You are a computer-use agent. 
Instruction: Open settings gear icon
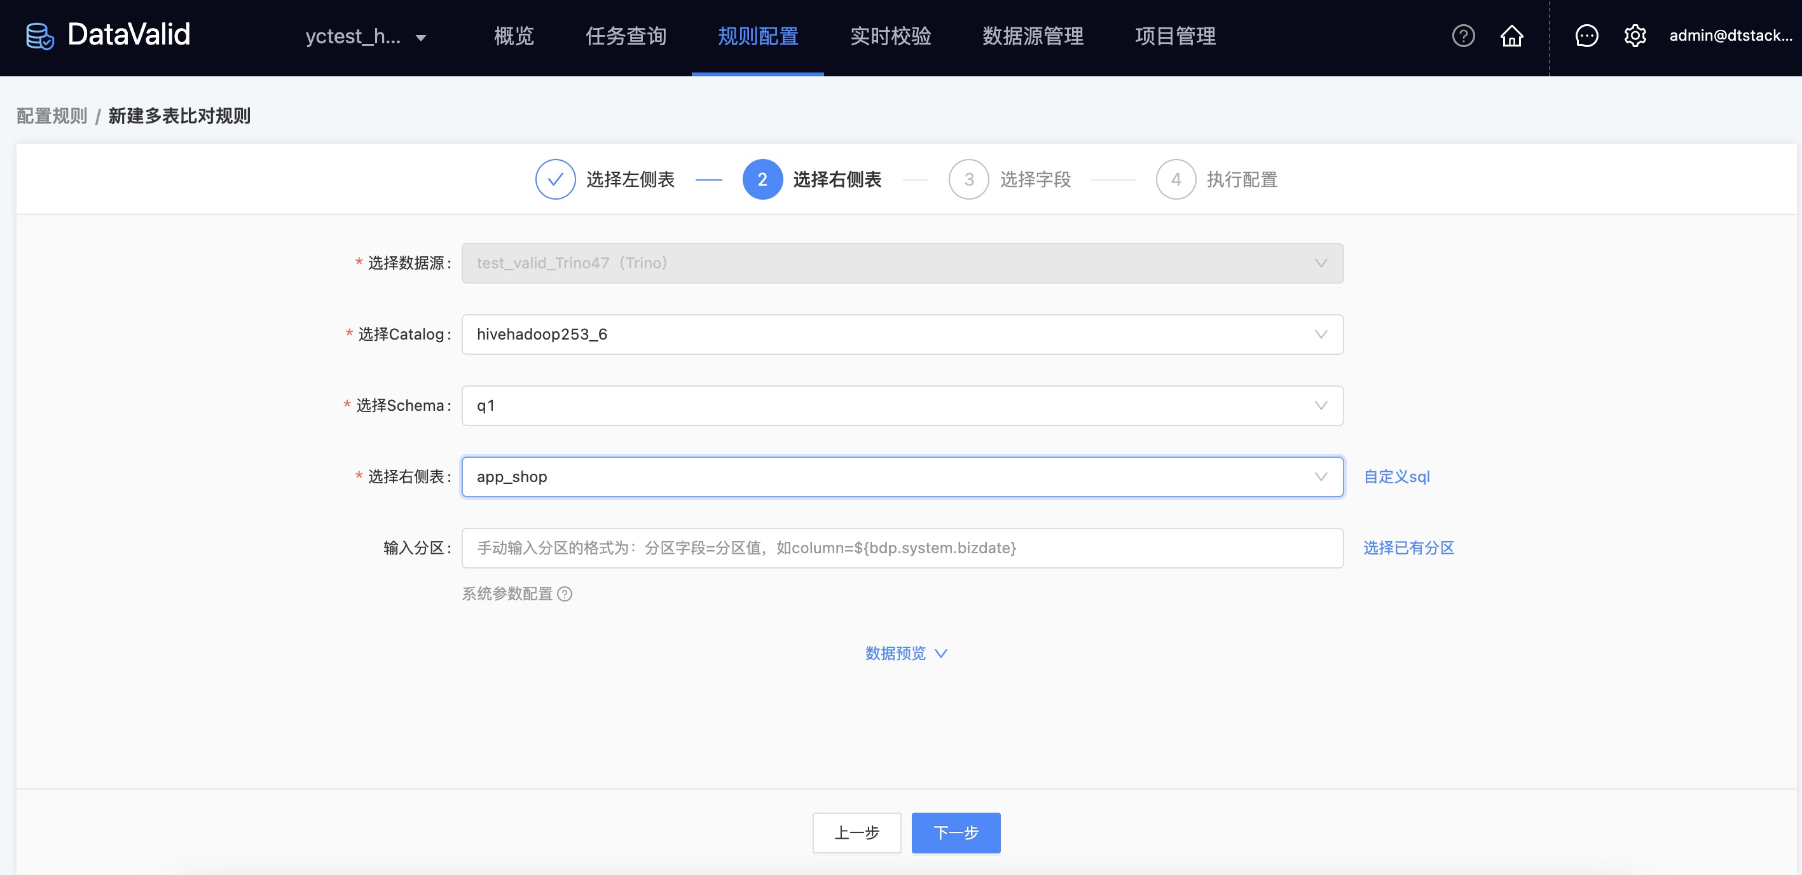click(1634, 36)
